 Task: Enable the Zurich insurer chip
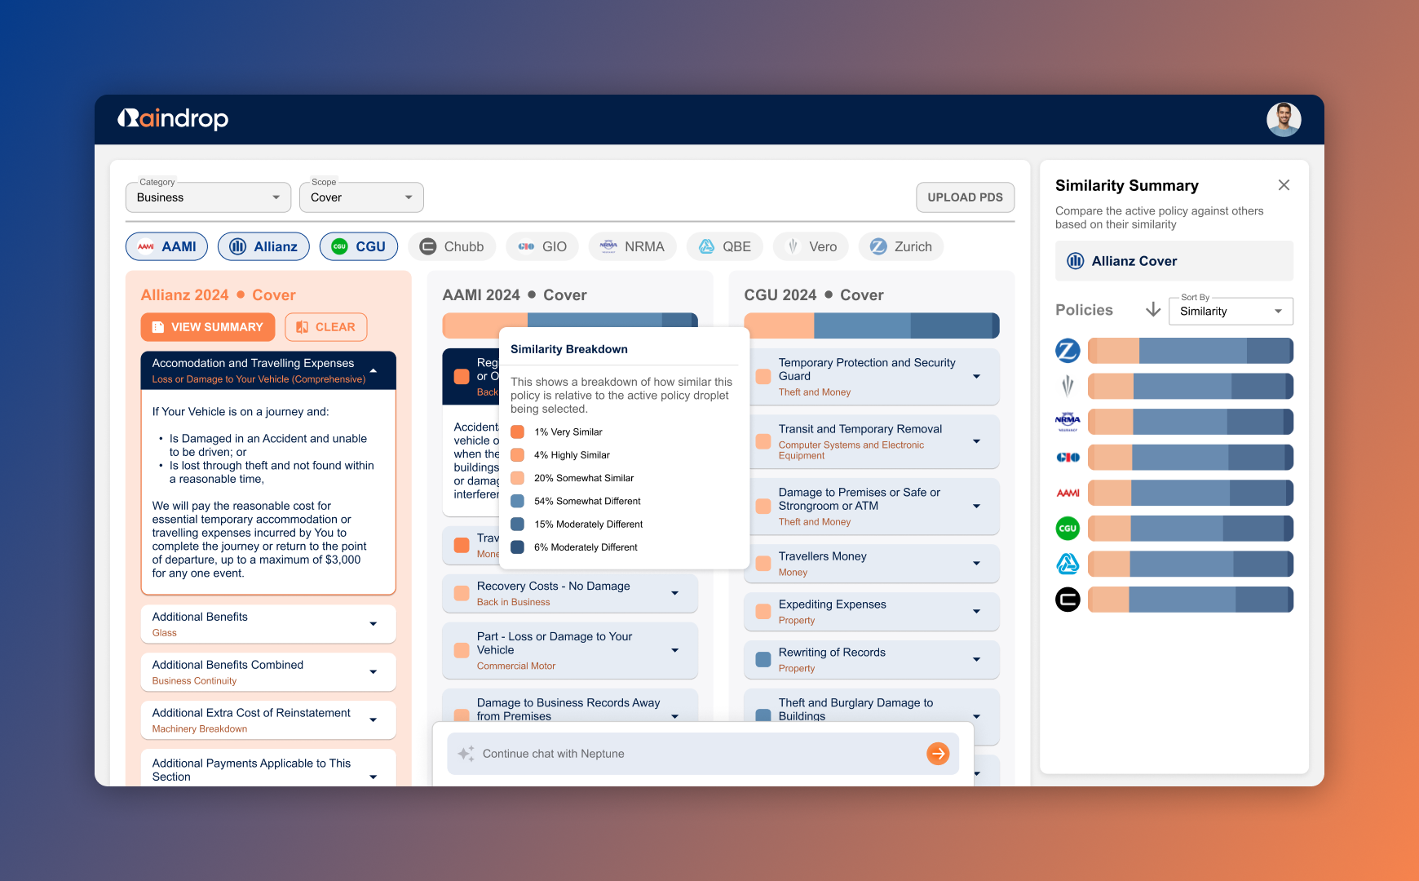click(x=900, y=246)
